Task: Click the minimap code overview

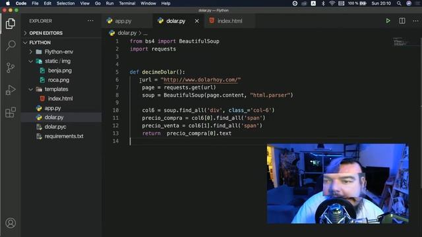Action: pyautogui.click(x=402, y=42)
